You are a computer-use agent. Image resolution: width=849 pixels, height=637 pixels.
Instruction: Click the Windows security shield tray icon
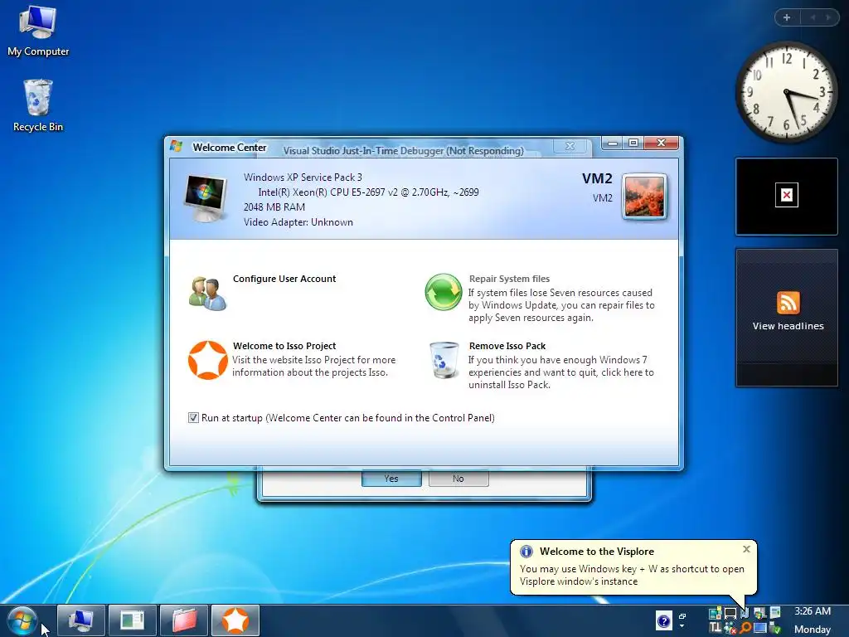click(759, 613)
